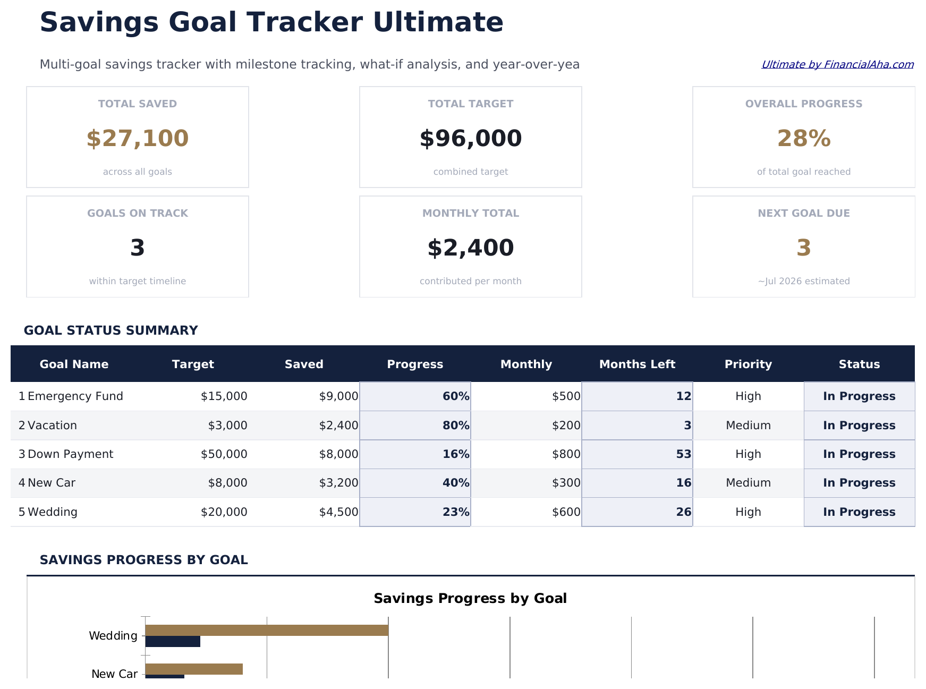The width and height of the screenshot is (926, 689).
Task: Select the Total Saved summary card
Action: tap(137, 137)
